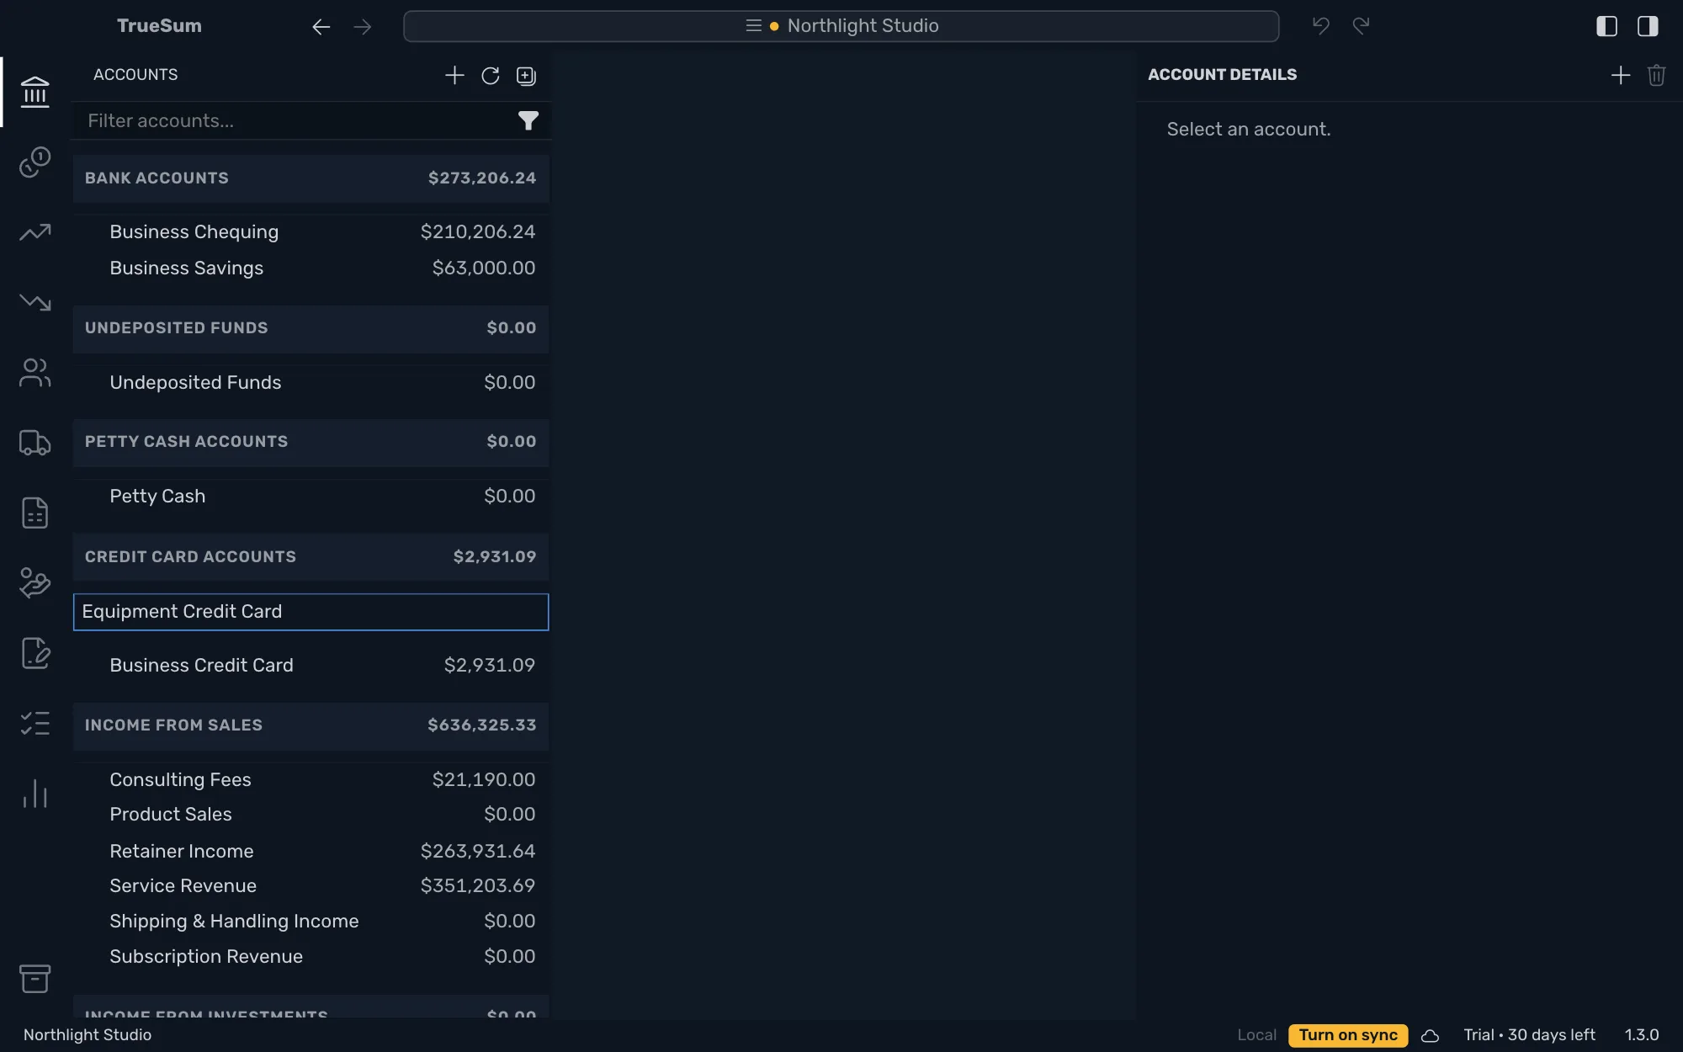Click the add-to-collection icon beside refresh

pos(526,76)
